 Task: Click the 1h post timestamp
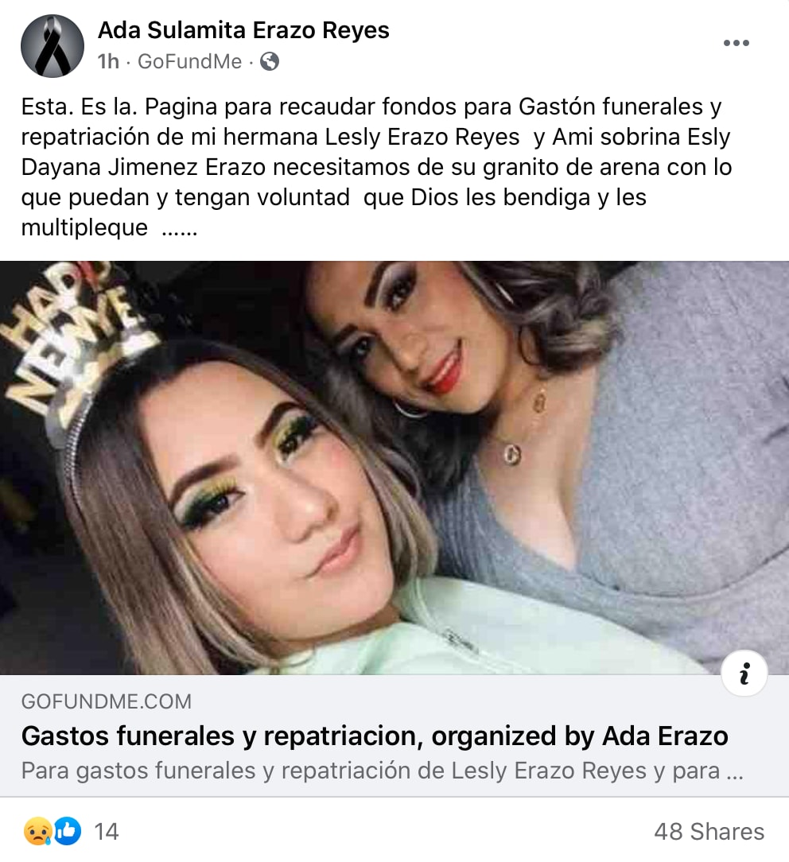[x=108, y=61]
